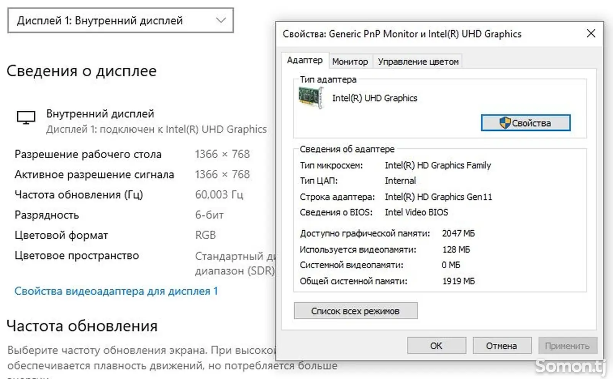Click the greyed-out Применить button
This screenshot has width=613, height=379.
click(567, 346)
